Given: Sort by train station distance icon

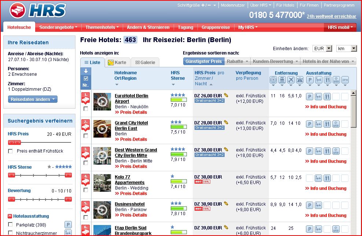Looking at the screenshot, I should 282,80.
